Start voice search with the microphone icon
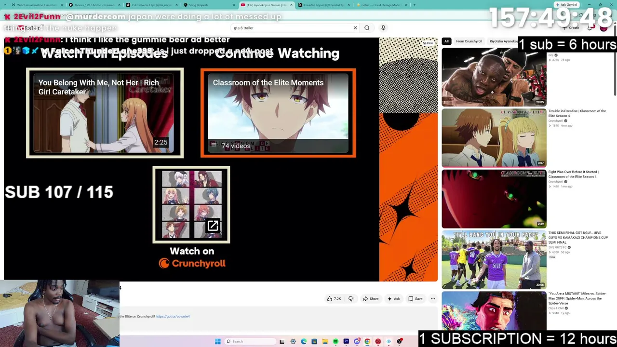This screenshot has width=617, height=347. [x=383, y=28]
